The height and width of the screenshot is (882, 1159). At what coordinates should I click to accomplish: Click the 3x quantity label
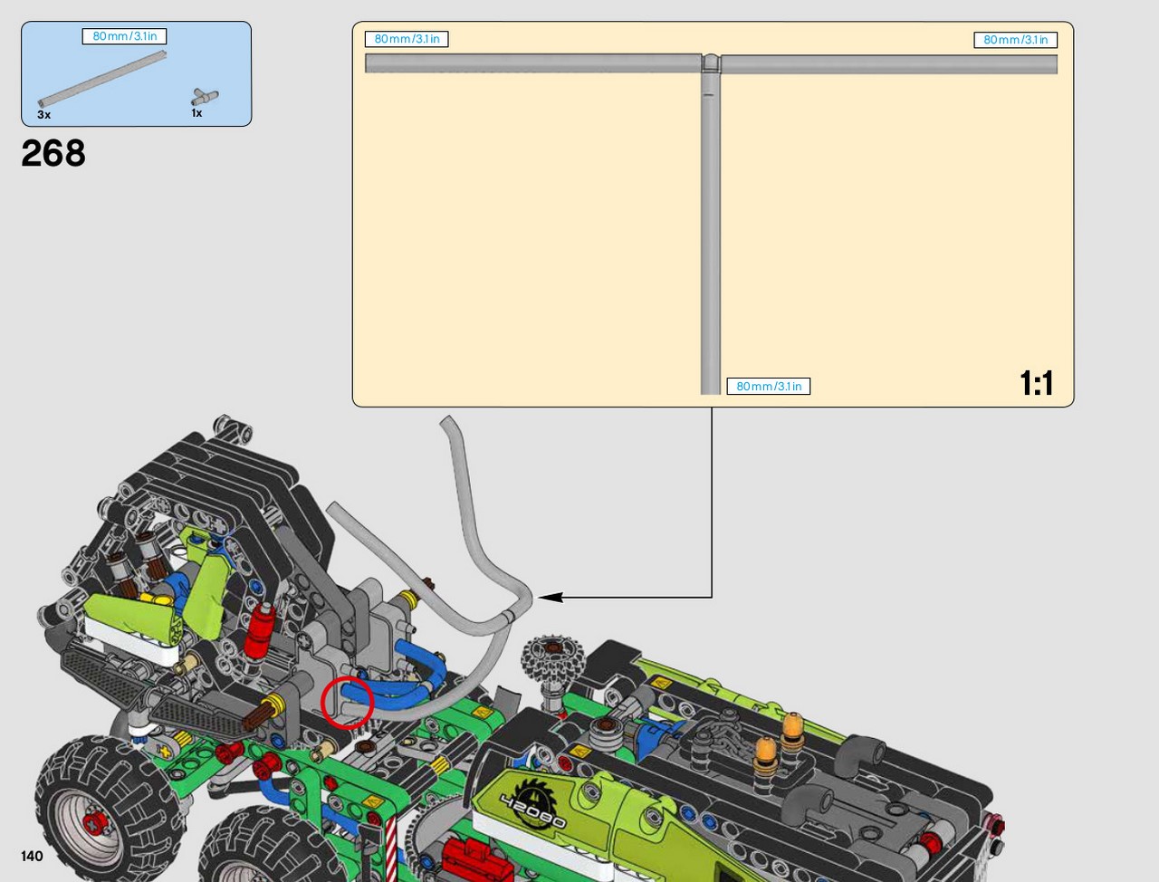point(43,115)
